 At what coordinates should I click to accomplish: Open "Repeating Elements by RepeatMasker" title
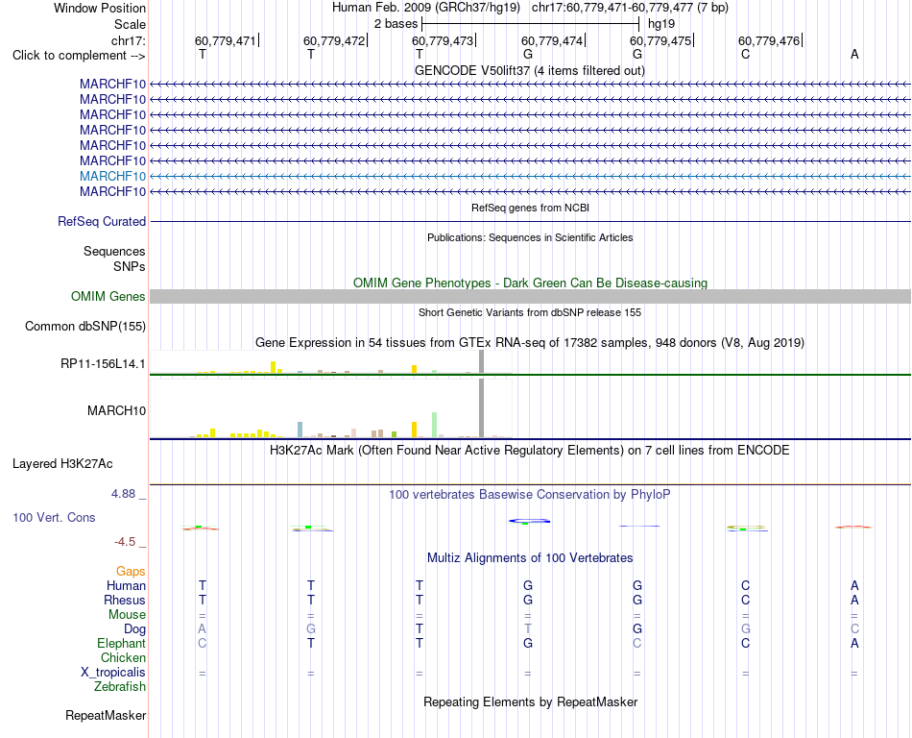530,701
